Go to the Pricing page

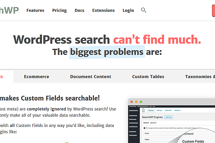(59, 10)
